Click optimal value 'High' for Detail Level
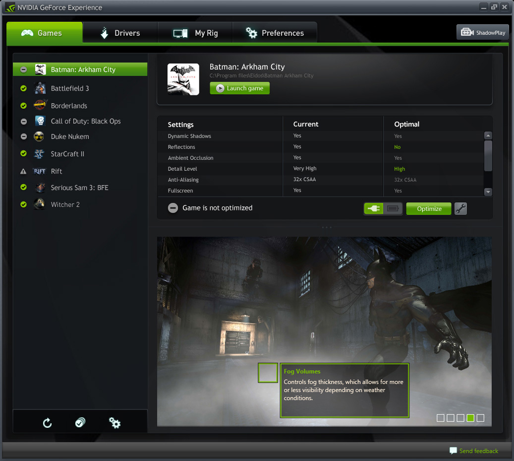Screen dimensions: 514x461 click(x=400, y=169)
